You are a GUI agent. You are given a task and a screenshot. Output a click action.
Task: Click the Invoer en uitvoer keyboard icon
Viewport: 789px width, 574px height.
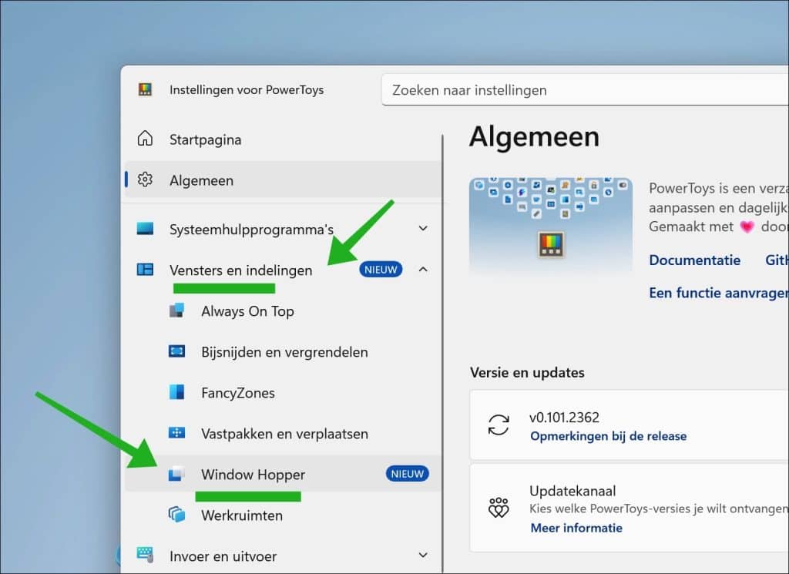pos(145,555)
